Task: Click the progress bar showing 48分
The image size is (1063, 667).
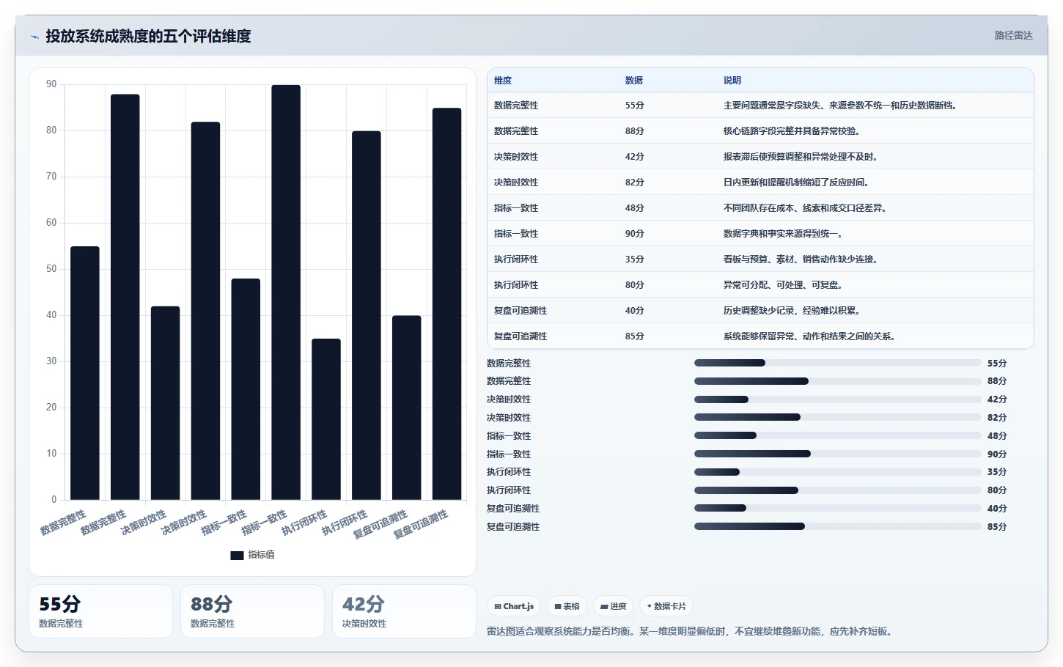Action: 837,435
